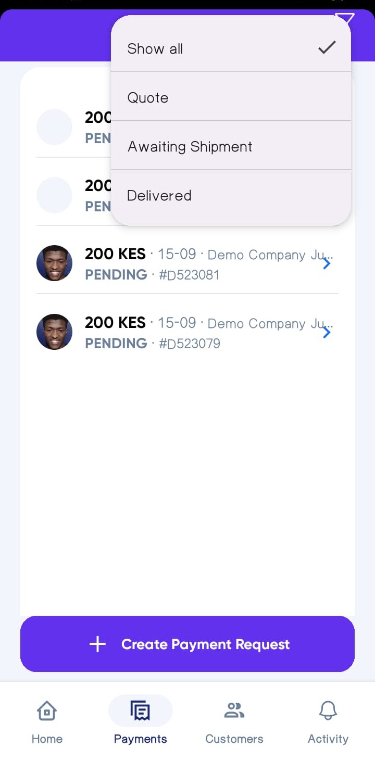Tap the Activity bell icon
Image resolution: width=375 pixels, height=760 pixels.
(x=328, y=711)
